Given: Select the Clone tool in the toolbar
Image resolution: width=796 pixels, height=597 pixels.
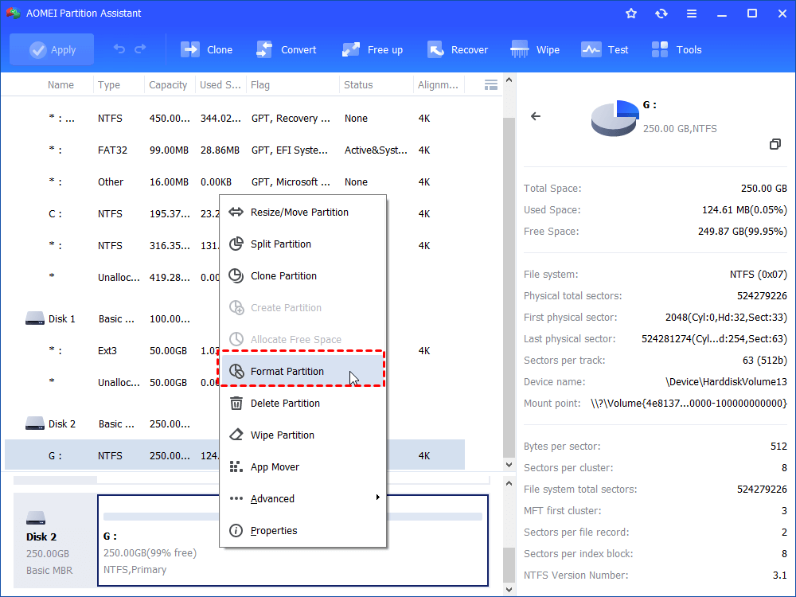Looking at the screenshot, I should point(206,49).
